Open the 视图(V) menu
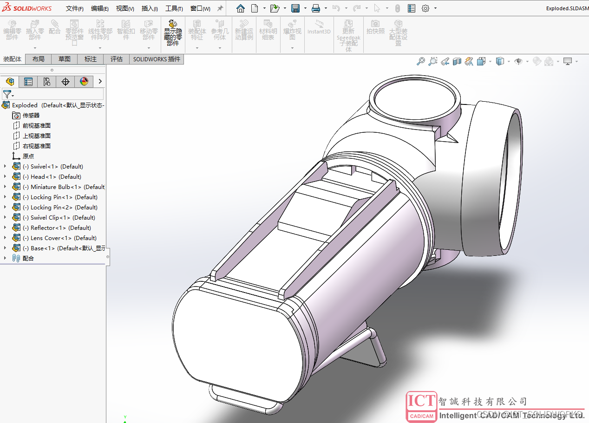The height and width of the screenshot is (423, 589). click(125, 8)
